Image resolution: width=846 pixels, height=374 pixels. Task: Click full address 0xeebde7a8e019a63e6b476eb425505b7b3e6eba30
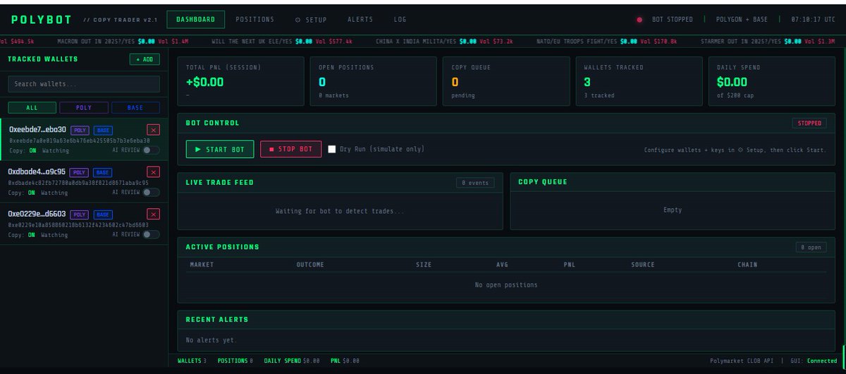point(79,140)
